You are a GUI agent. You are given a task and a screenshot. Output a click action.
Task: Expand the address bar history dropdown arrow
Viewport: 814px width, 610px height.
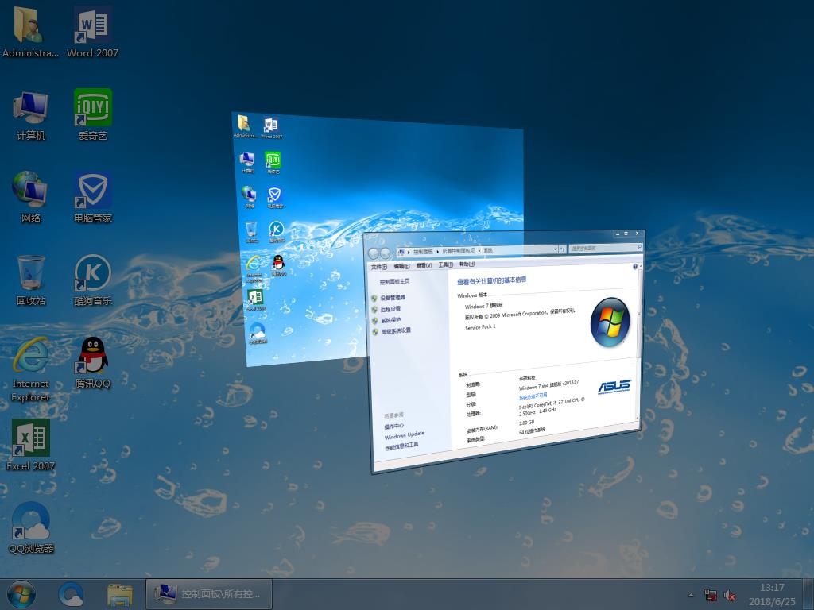coord(554,249)
